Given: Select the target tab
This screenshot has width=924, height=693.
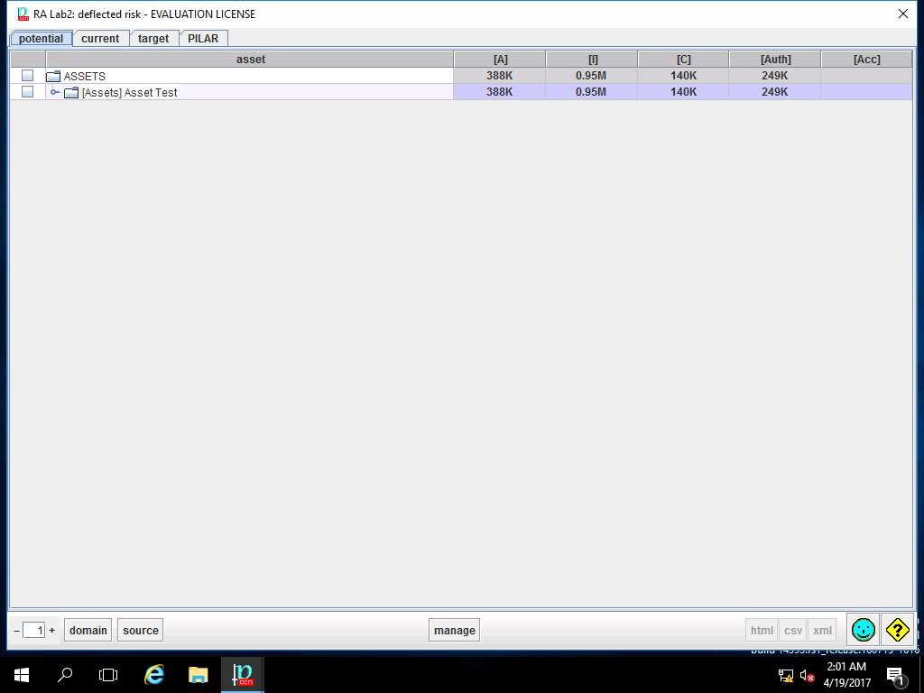Looking at the screenshot, I should [153, 38].
